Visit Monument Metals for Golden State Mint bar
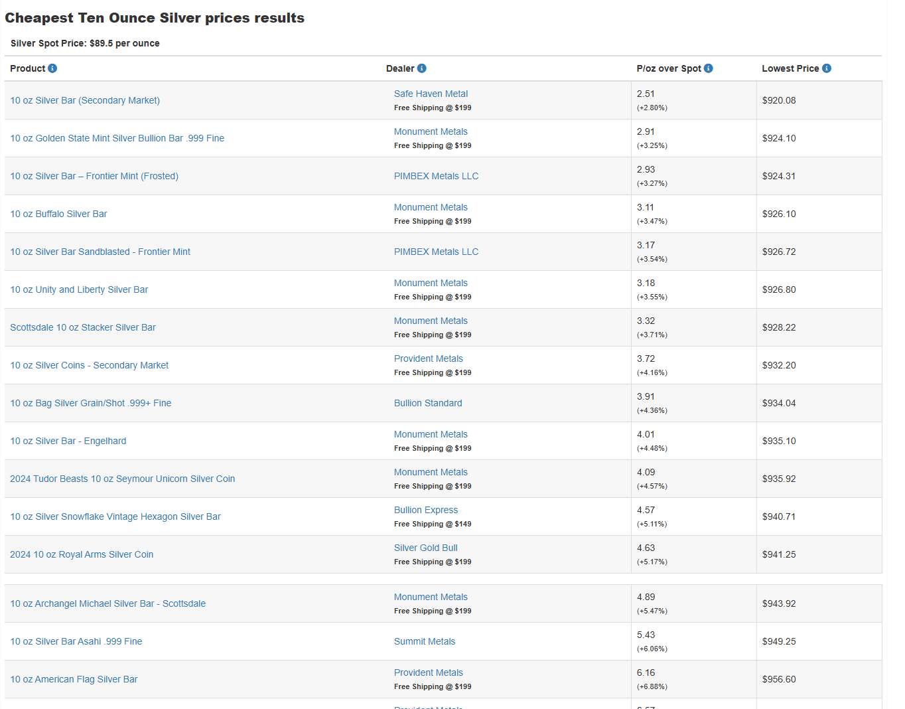This screenshot has height=709, width=905. click(431, 131)
